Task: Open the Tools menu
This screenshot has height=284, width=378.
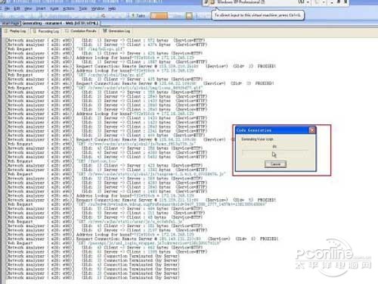Action: 82,8
